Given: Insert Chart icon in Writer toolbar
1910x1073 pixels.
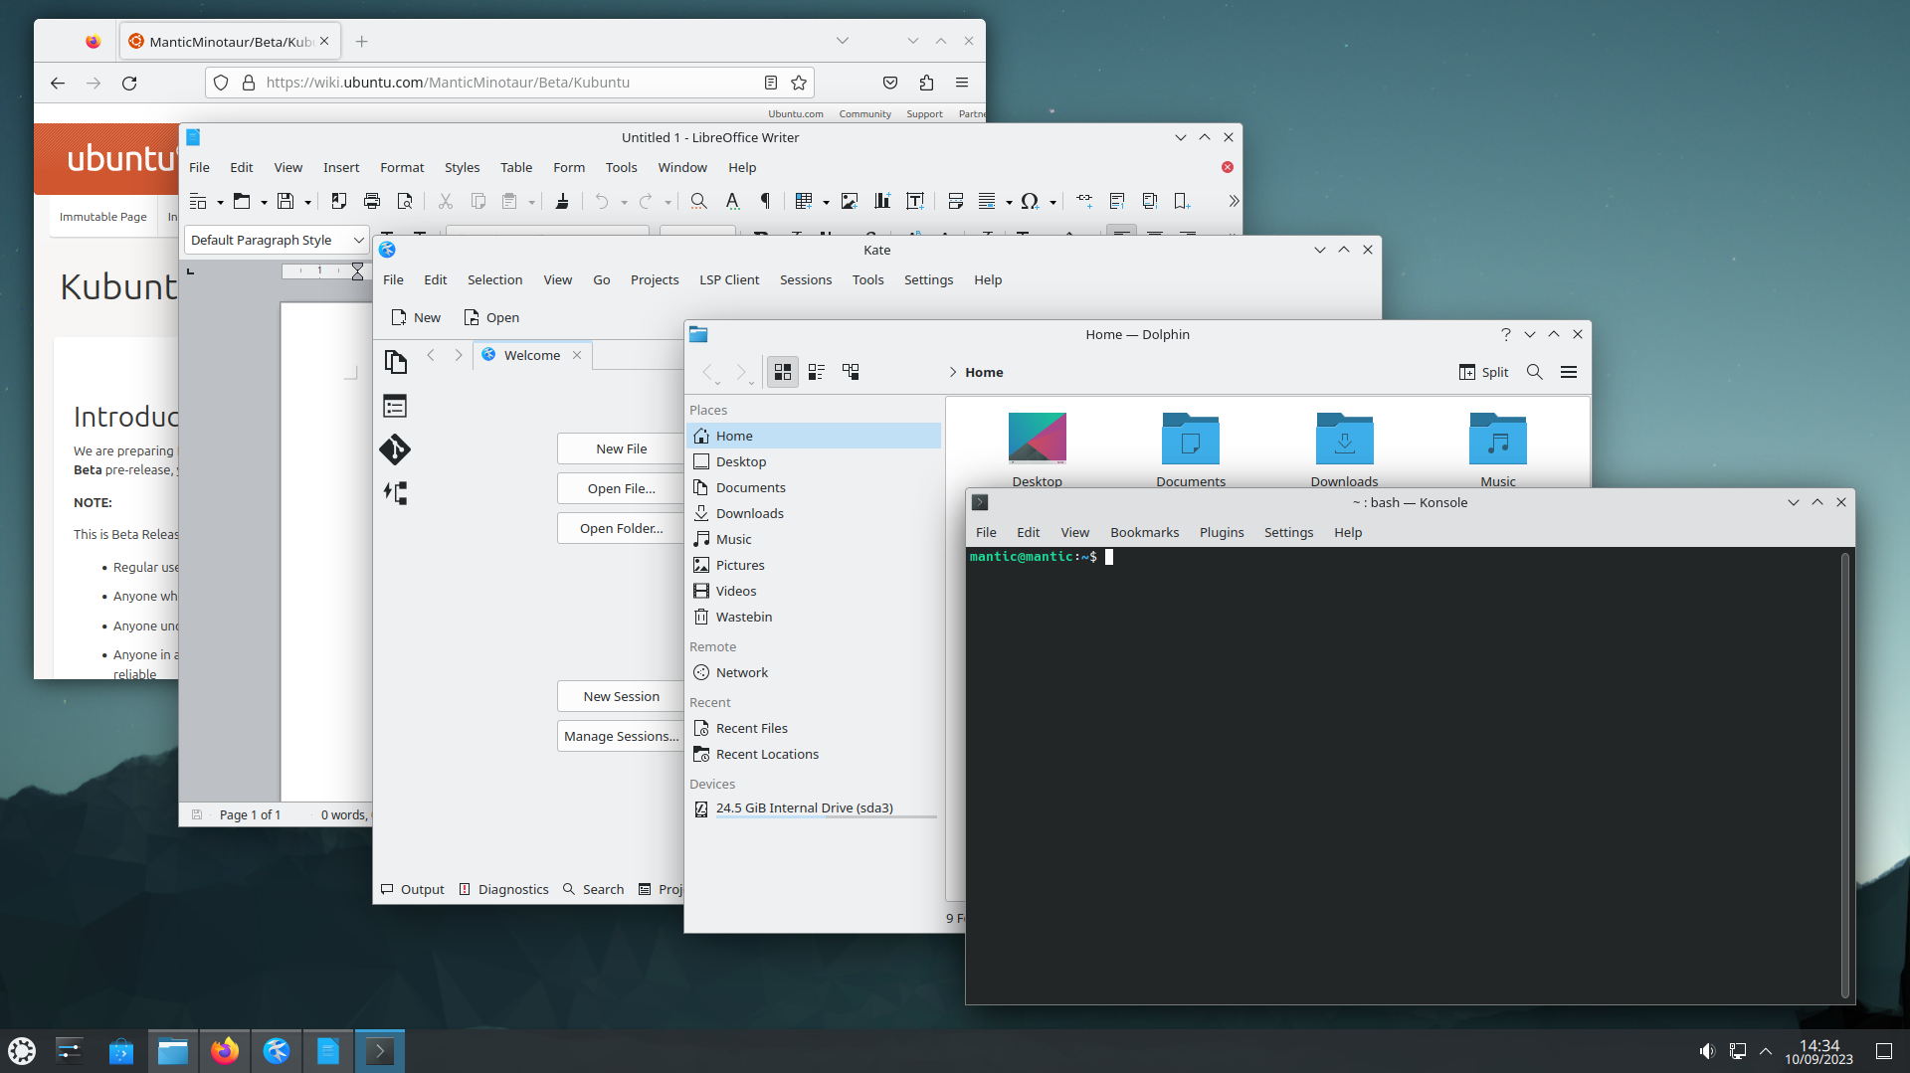Looking at the screenshot, I should (882, 201).
